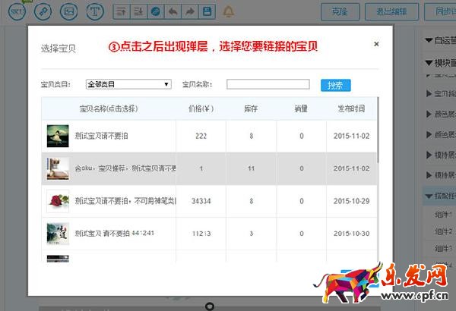Click the link (chain) tool icon
This screenshot has height=311, width=456.
point(43,12)
